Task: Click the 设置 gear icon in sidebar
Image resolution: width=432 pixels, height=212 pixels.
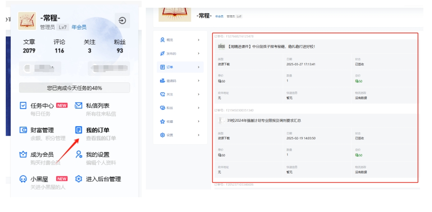Action: click(x=163, y=135)
